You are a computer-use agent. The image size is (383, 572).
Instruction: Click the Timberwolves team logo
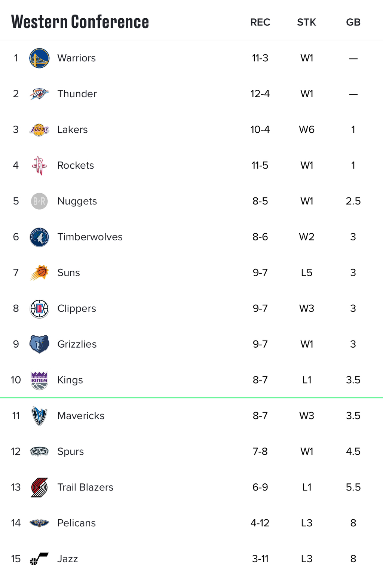pos(39,237)
